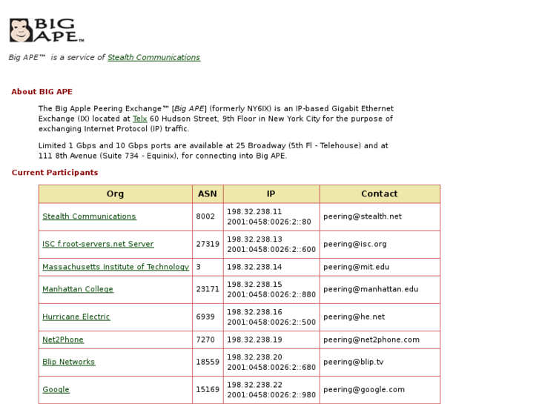This screenshot has width=539, height=404.
Task: Click the ASN column header
Action: point(208,194)
